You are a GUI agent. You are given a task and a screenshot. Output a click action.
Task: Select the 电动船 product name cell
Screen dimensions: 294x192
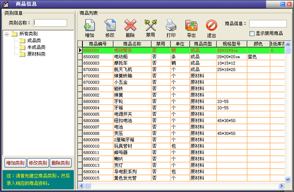point(132,57)
